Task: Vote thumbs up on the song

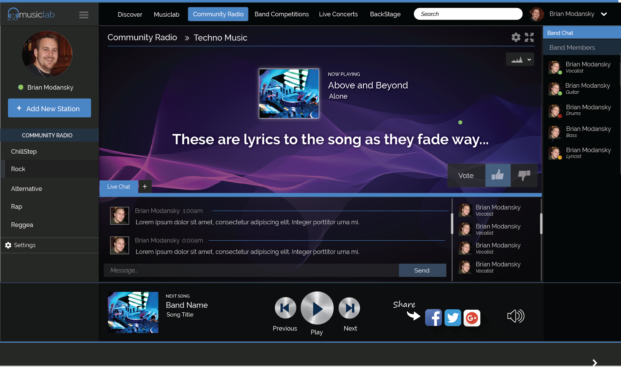Action: click(498, 175)
